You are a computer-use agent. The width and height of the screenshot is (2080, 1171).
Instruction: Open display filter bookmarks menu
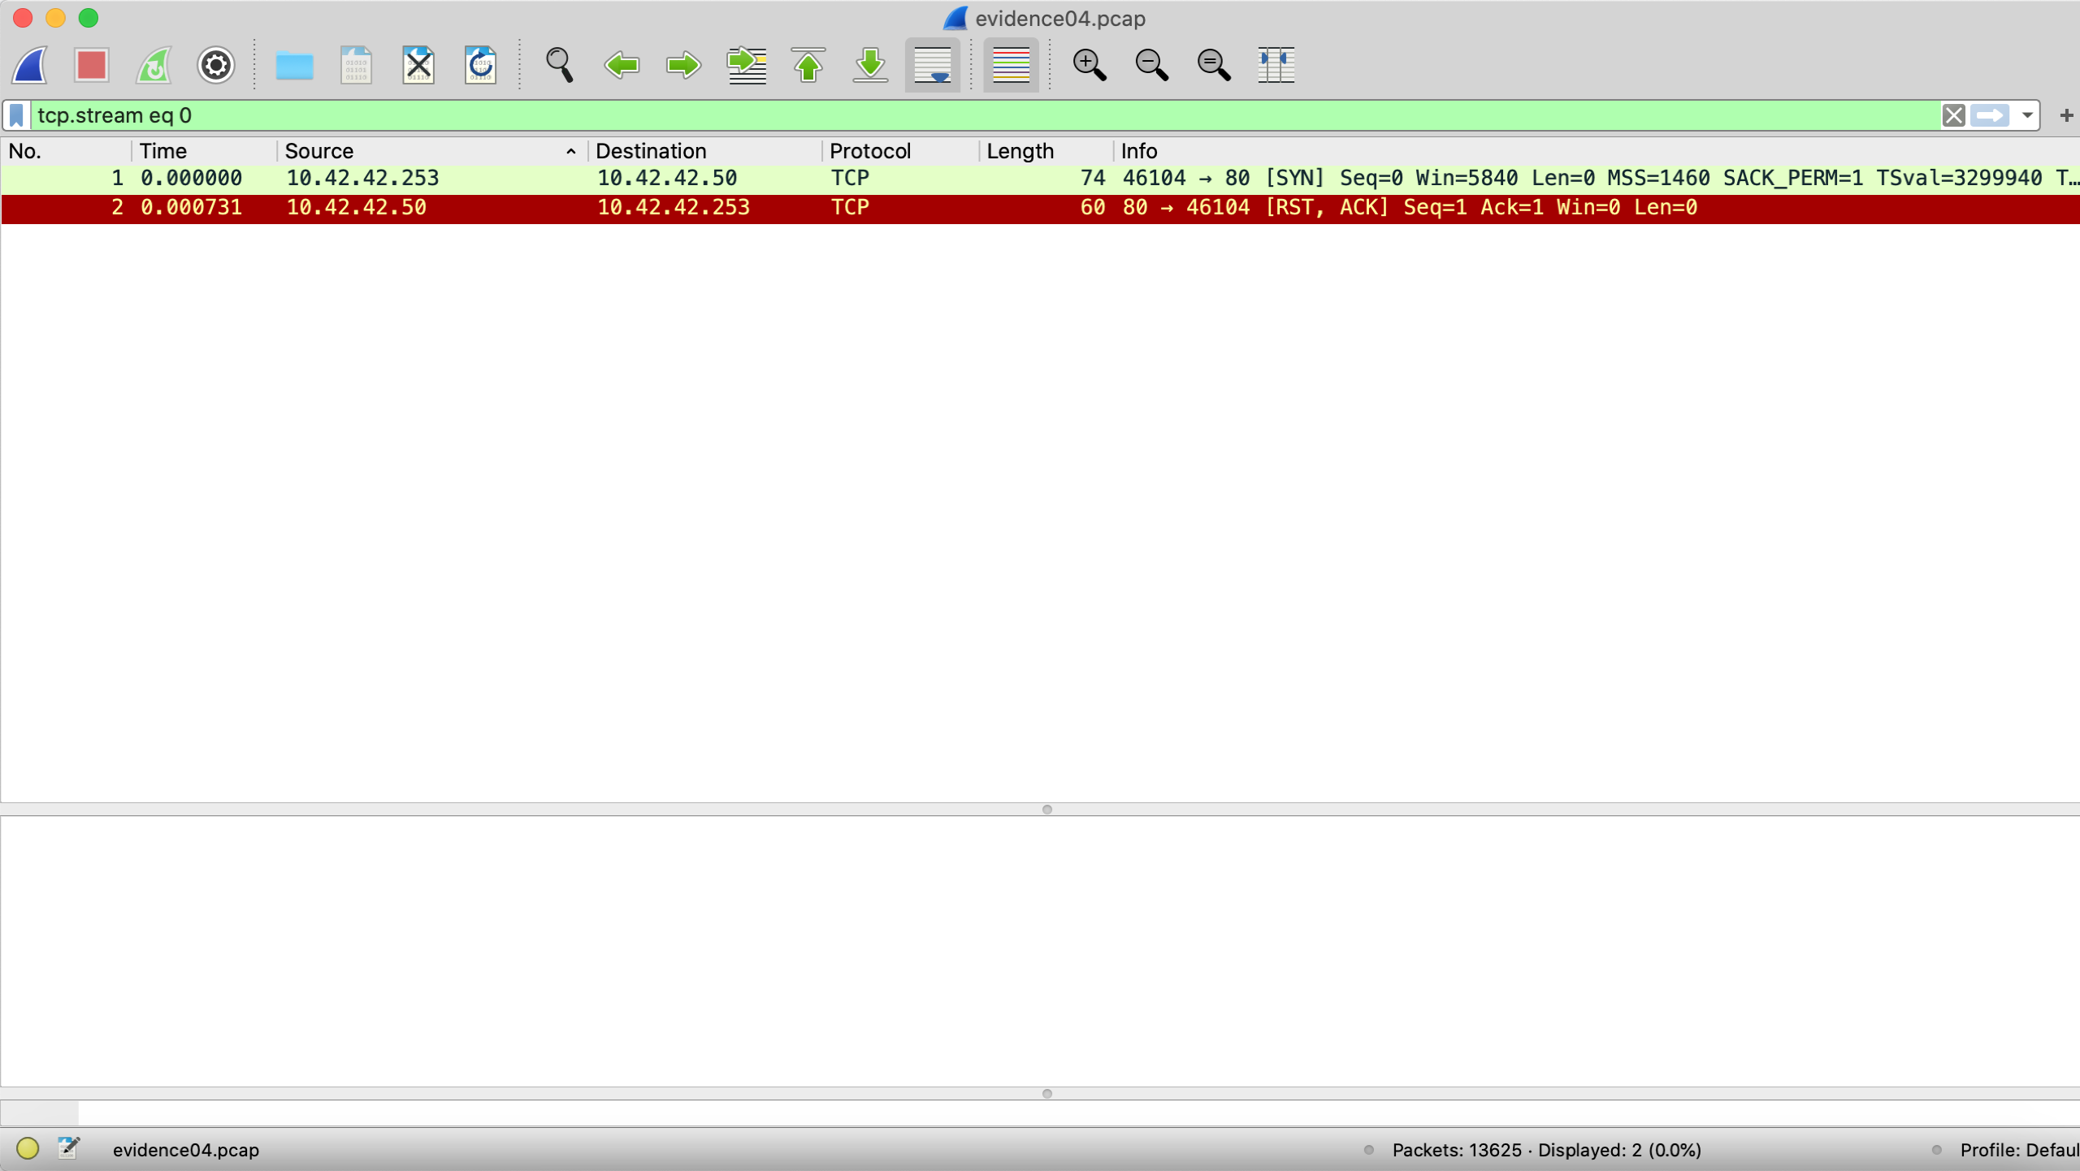coord(16,115)
